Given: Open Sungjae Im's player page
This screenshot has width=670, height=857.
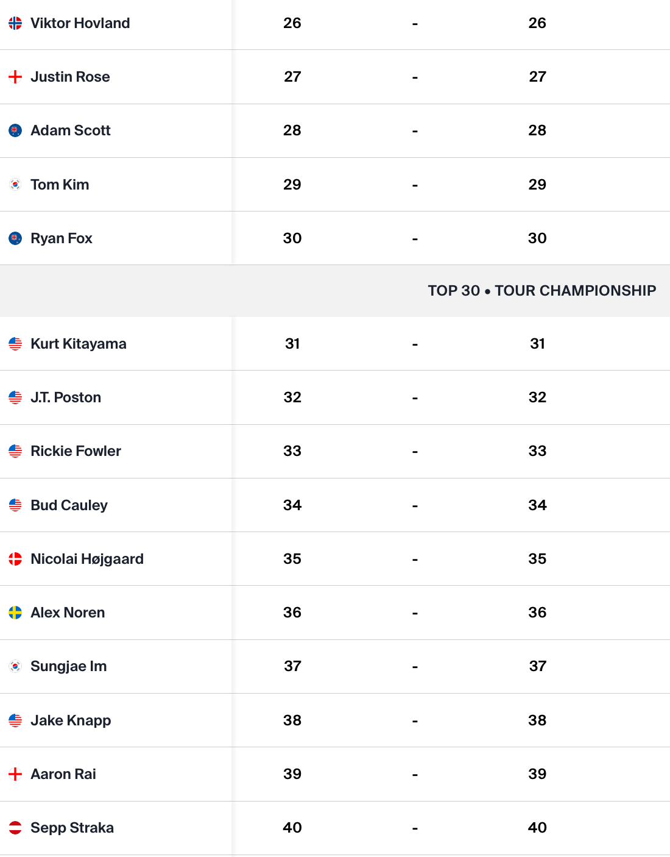Looking at the screenshot, I should [69, 666].
